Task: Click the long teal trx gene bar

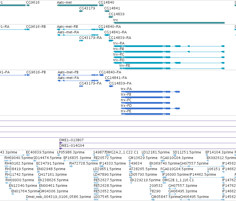Action: [x=169, y=23]
